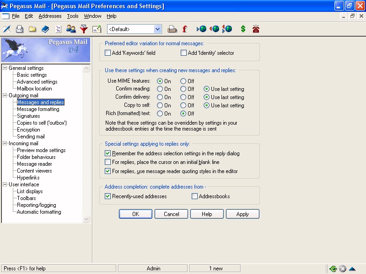Open the new mail envelope icon

tap(20, 29)
